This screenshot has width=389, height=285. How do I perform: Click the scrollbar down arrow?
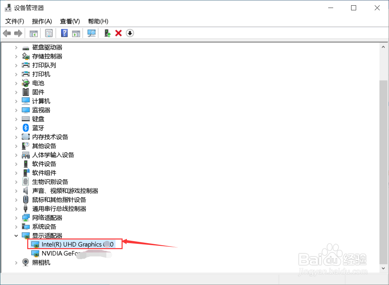[x=383, y=268]
